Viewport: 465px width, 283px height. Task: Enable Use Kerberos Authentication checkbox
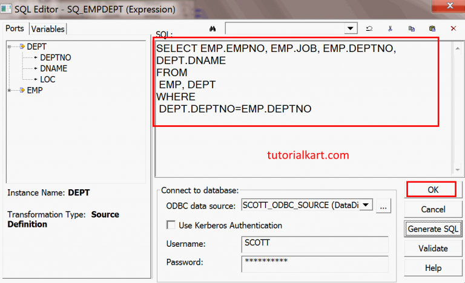(x=171, y=226)
